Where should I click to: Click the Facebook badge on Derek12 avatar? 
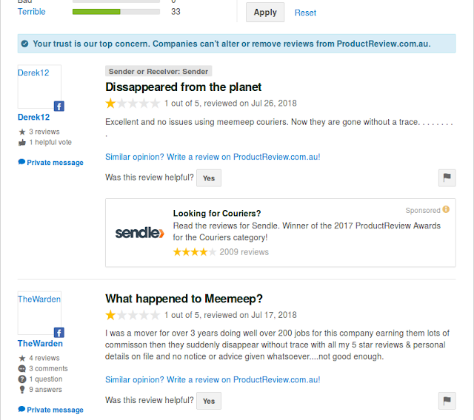[x=59, y=106]
